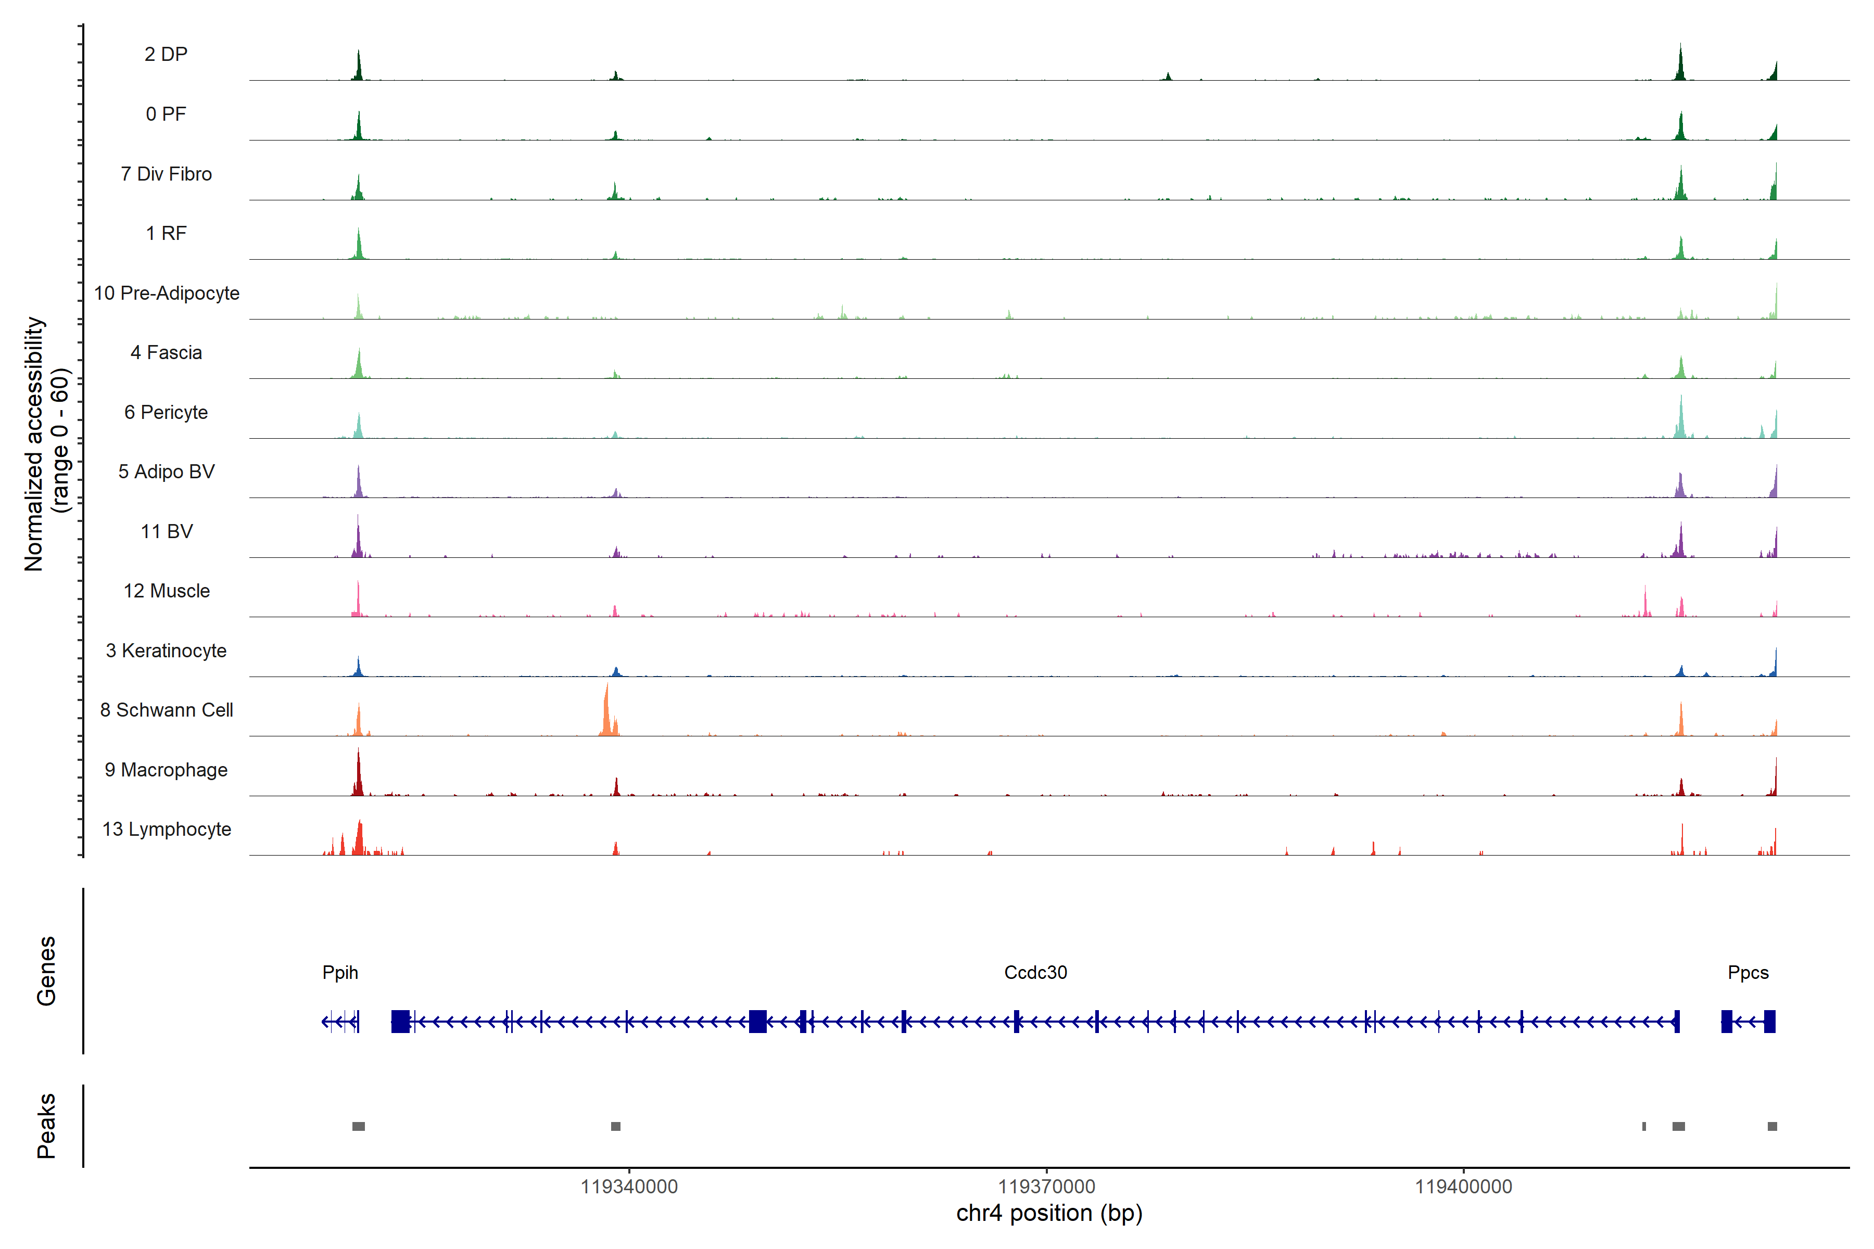Click the Genes panel label
Viewport: 1874px width, 1249px height.
(x=46, y=971)
